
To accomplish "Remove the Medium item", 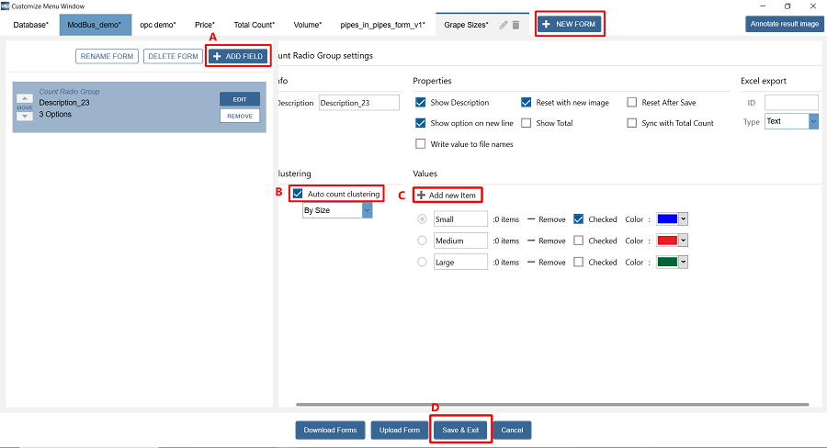I will click(546, 241).
